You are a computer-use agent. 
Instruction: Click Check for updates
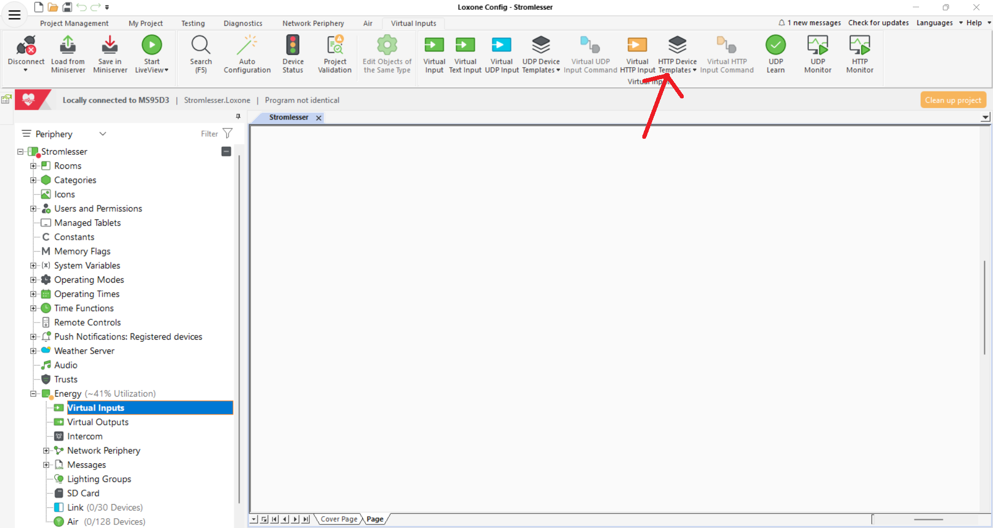point(878,23)
